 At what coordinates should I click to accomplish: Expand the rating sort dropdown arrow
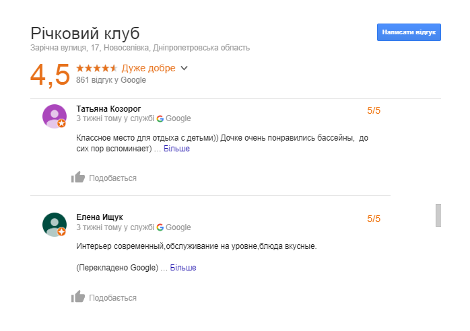pos(184,68)
